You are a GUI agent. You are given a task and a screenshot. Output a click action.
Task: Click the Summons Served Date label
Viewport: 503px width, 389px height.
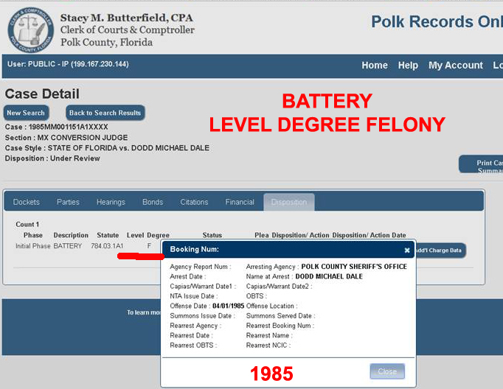point(280,316)
